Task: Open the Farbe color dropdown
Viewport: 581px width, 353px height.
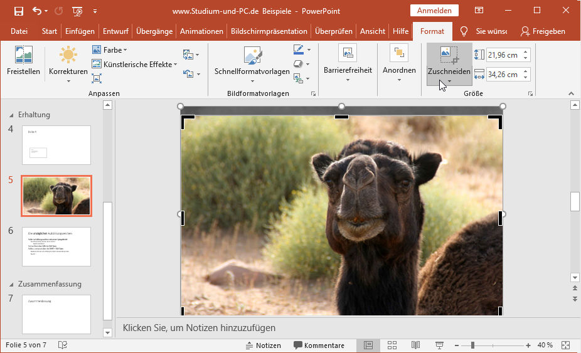Action: [x=110, y=50]
